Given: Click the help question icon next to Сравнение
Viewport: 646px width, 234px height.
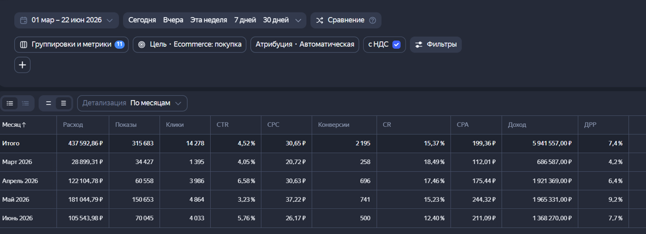Looking at the screenshot, I should pyautogui.click(x=373, y=20).
